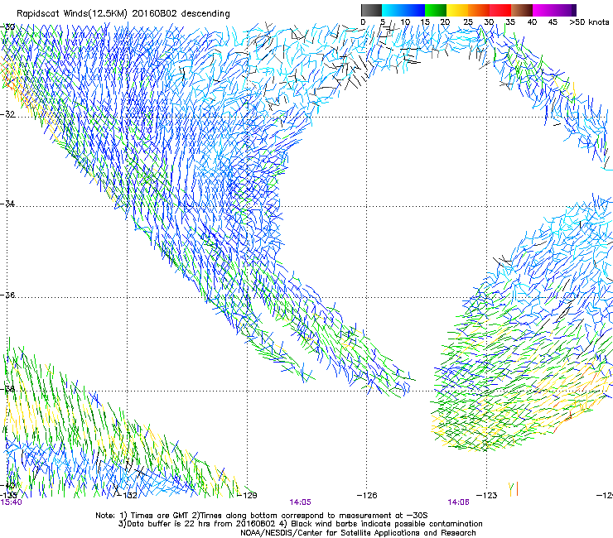Image resolution: width=613 pixels, height=538 pixels.
Task: Click the legend label "20" under the color bar
Action: coord(445,22)
